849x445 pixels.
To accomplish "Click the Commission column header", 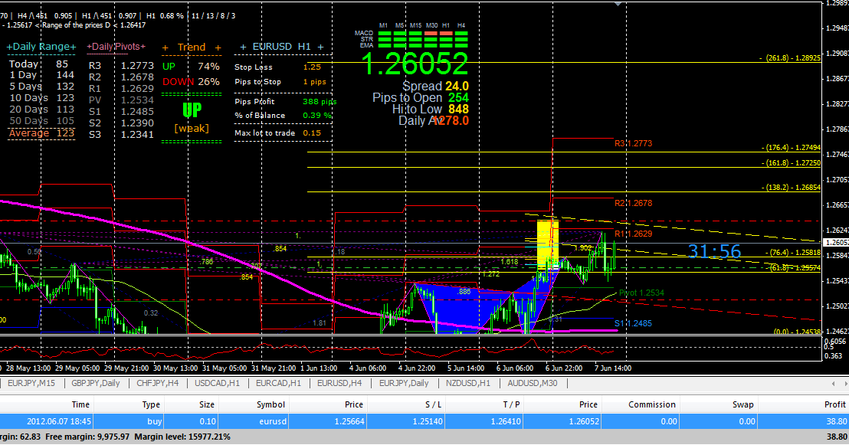I will point(652,404).
